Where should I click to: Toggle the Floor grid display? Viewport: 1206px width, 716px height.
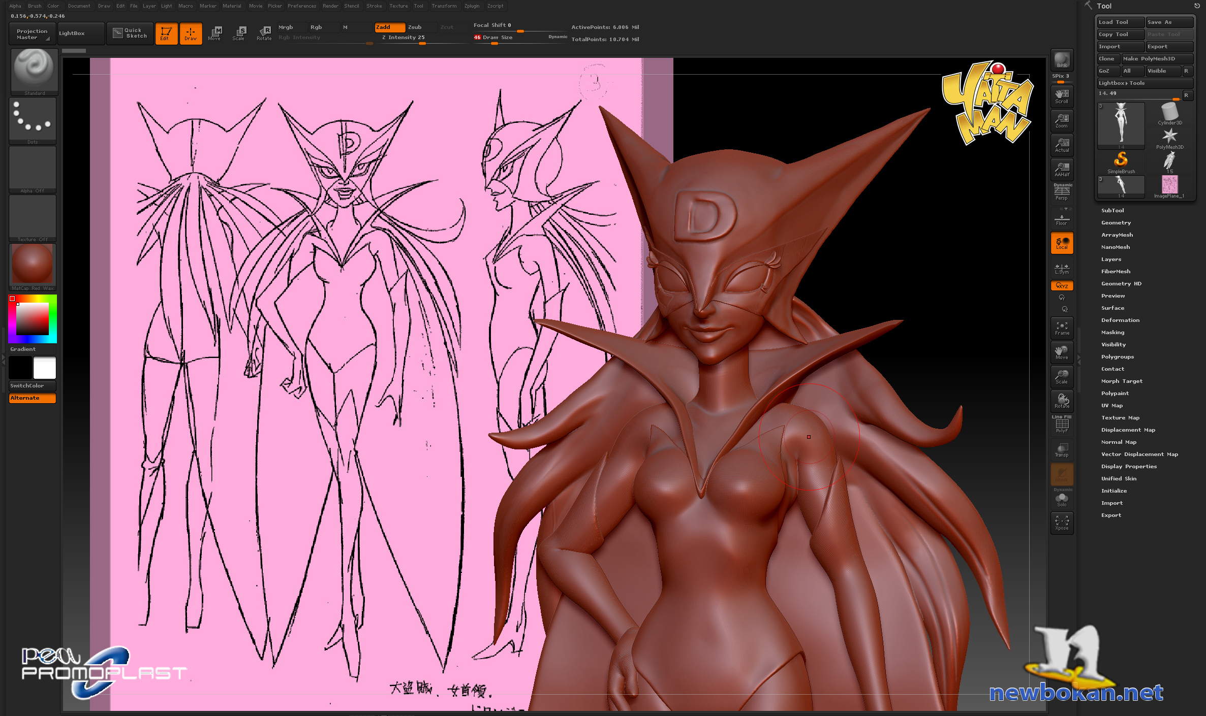tap(1062, 219)
